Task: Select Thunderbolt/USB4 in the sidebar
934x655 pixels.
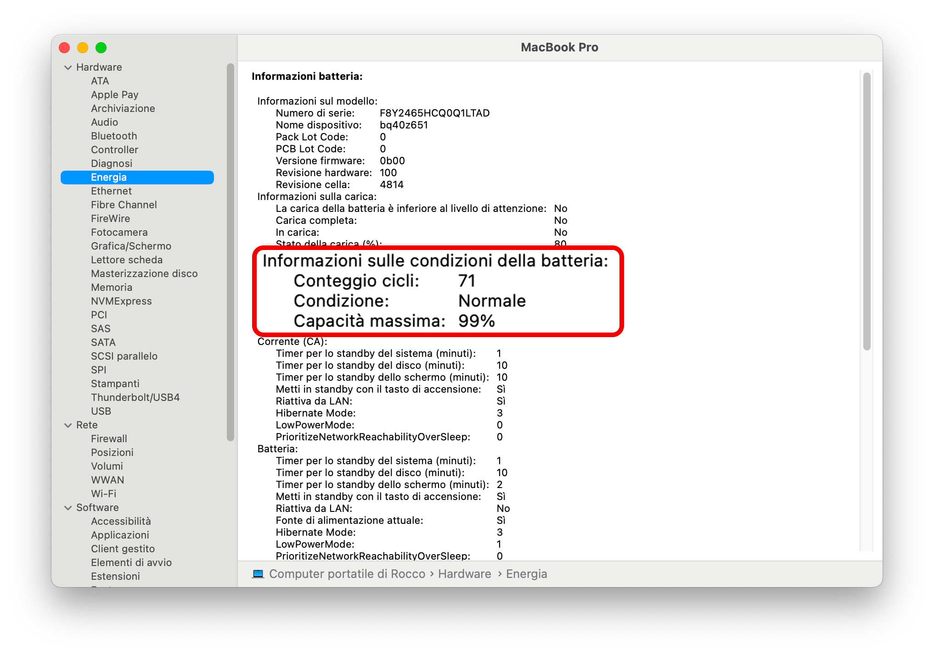Action: [135, 398]
